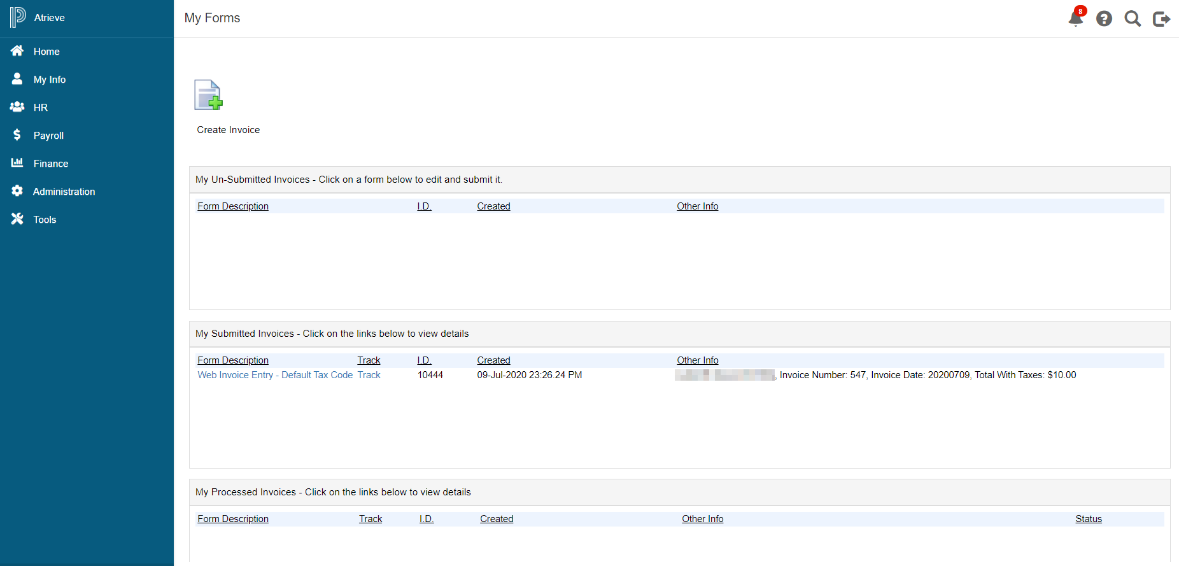Sort un-submitted invoices by Form Description

[x=233, y=206]
